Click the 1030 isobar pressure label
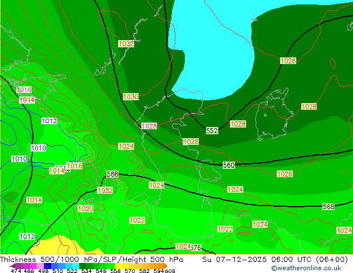 [x=131, y=97]
